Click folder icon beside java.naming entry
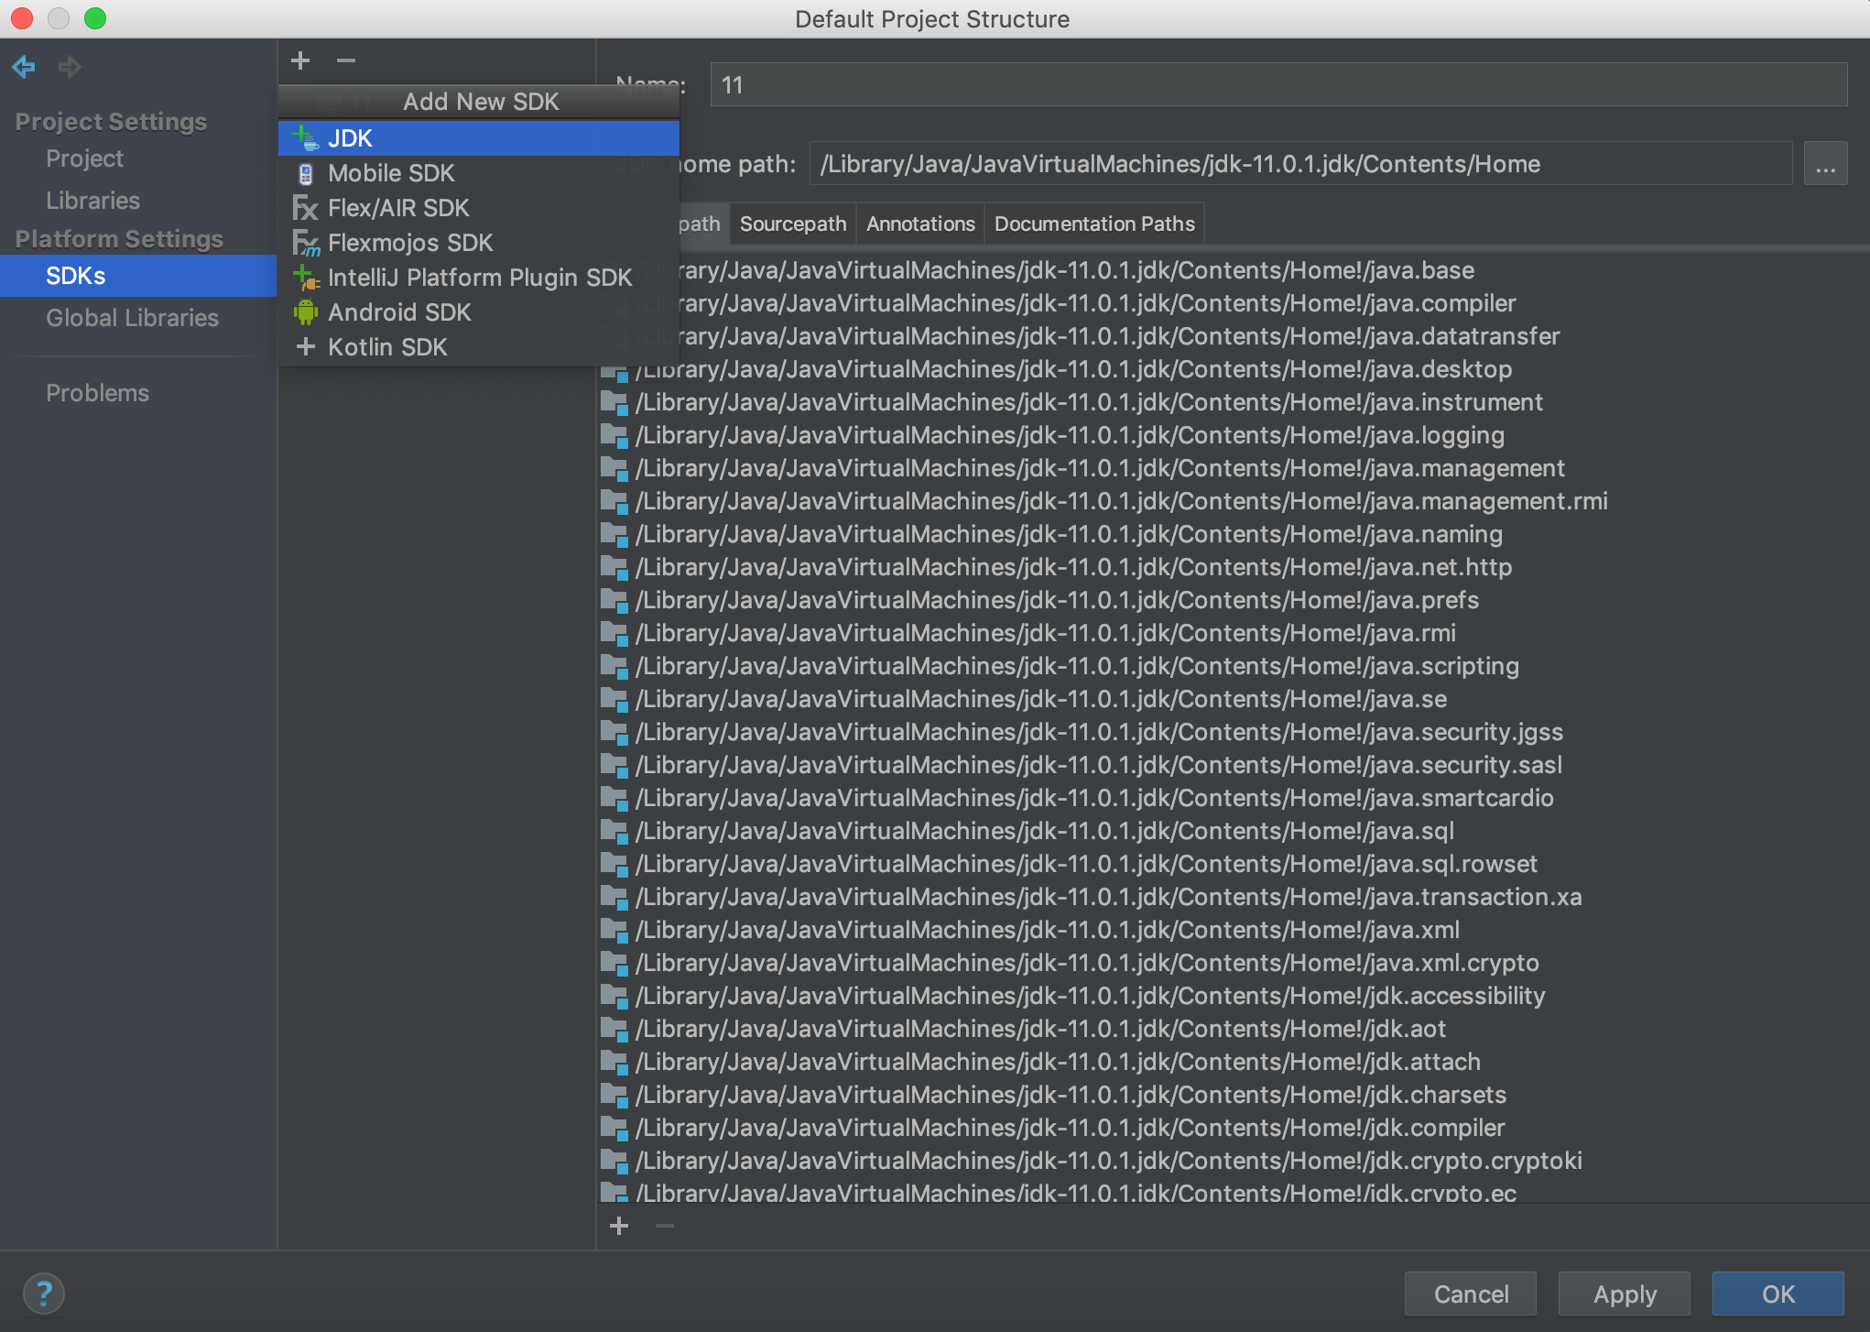The height and width of the screenshot is (1332, 1870). click(614, 534)
